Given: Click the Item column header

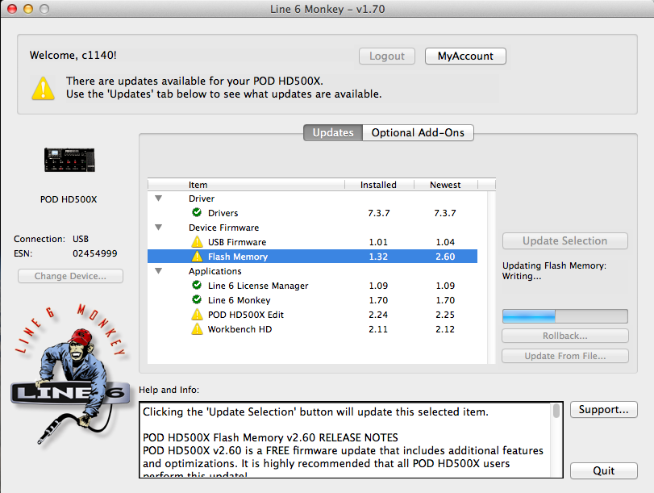Looking at the screenshot, I should tap(198, 185).
